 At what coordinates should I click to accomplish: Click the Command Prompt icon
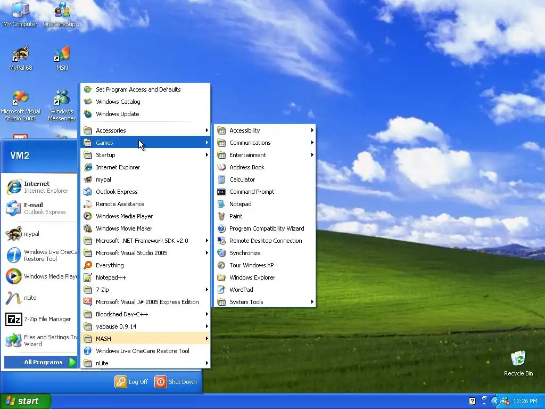point(221,192)
